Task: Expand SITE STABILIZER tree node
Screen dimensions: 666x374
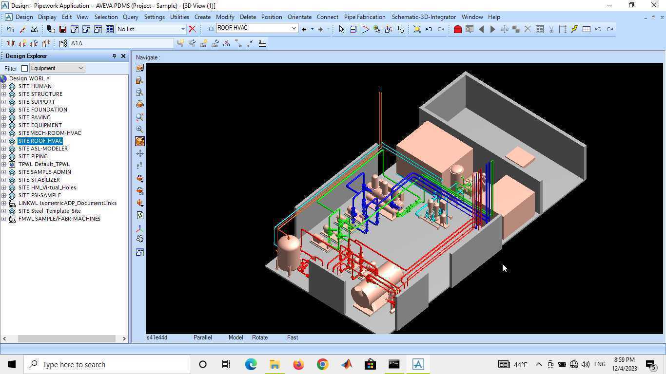Action: [4, 180]
